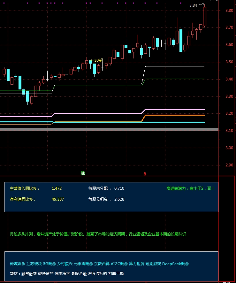The width and height of the screenshot is (236, 283).
Task: Click the 2.90 price axis label
Action: click(229, 165)
